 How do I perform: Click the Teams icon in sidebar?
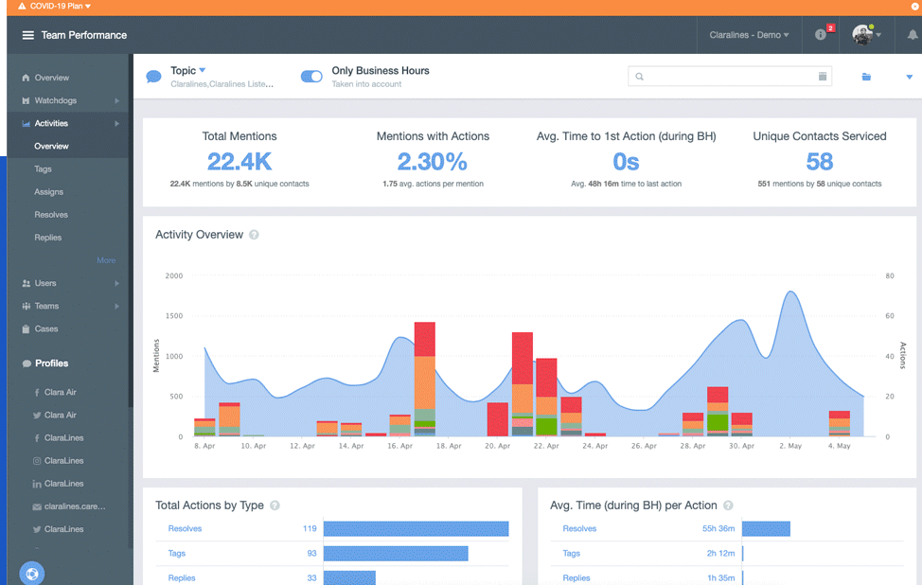pyautogui.click(x=26, y=307)
